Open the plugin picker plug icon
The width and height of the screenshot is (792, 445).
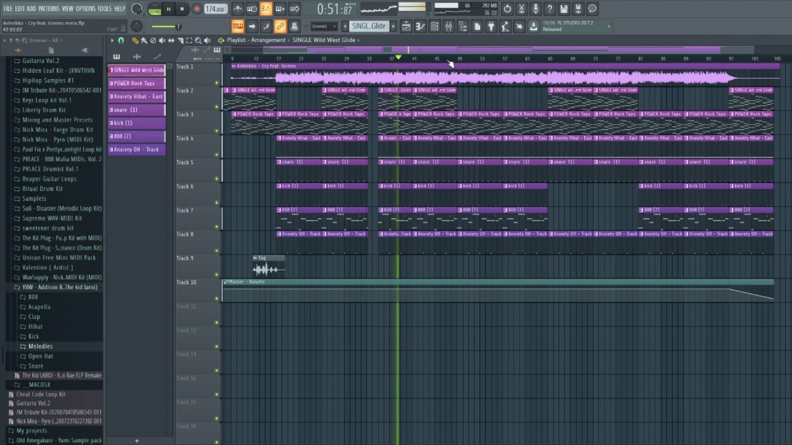pos(491,26)
